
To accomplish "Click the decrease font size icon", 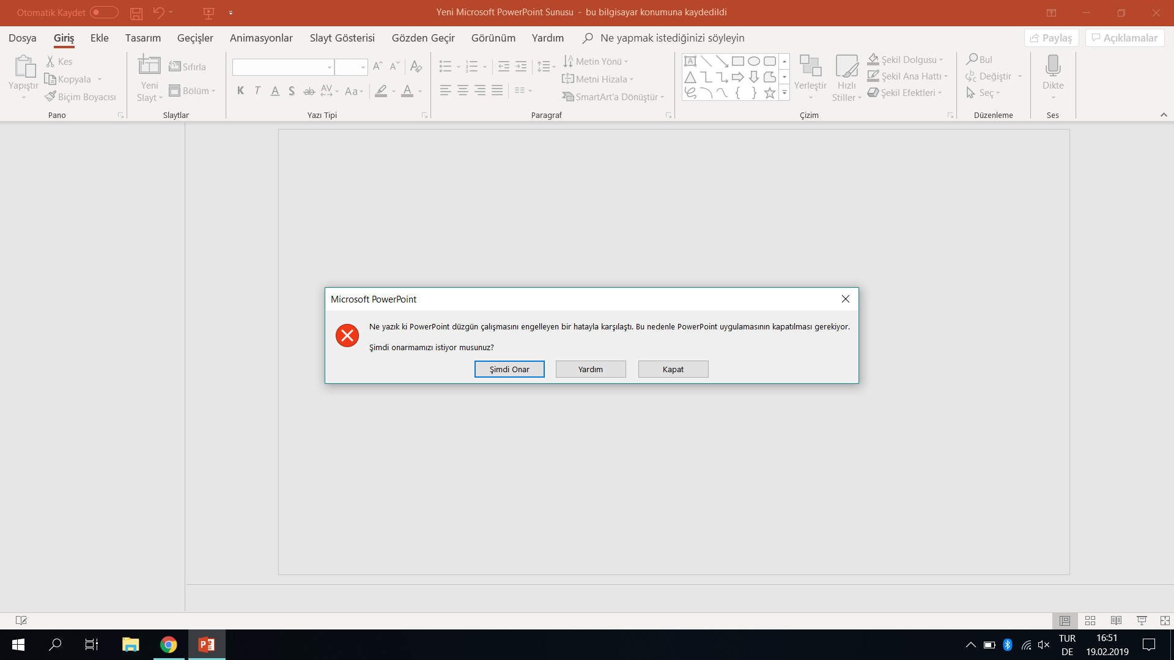I will [395, 66].
